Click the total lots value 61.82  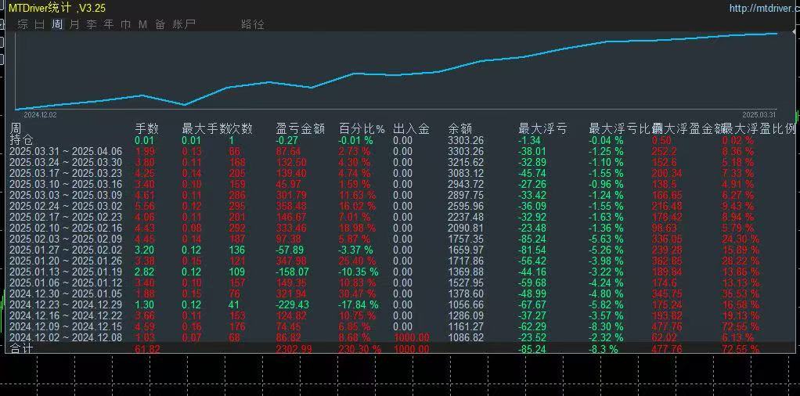pyautogui.click(x=146, y=349)
